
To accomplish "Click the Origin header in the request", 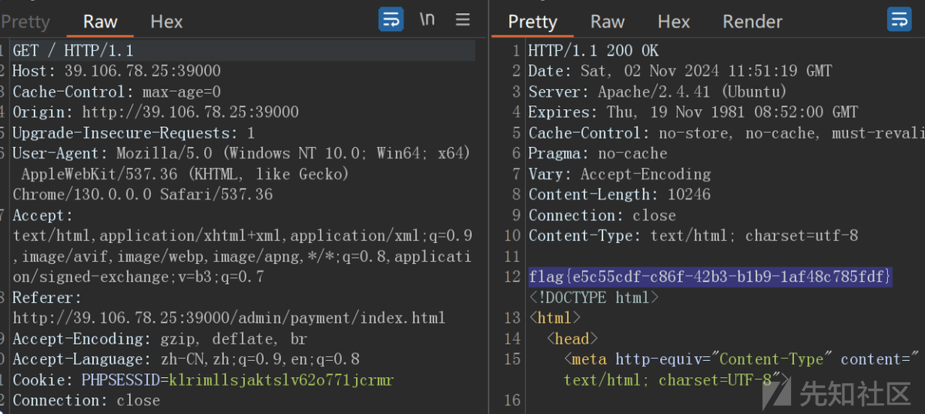I will click(156, 112).
